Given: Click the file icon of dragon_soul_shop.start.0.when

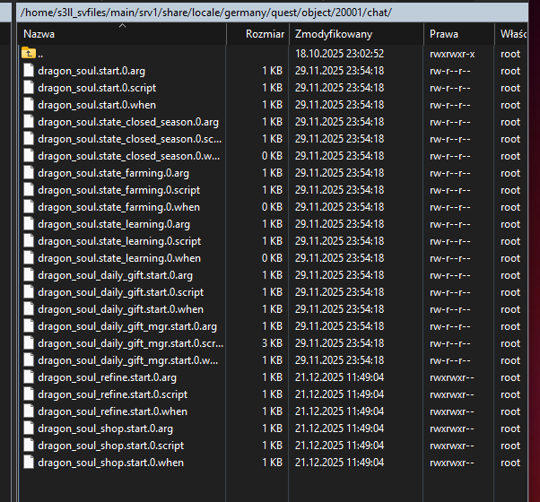Looking at the screenshot, I should point(29,463).
